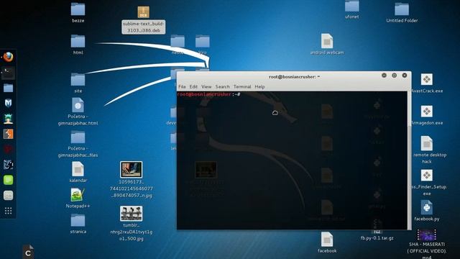Select the android webcam file
The width and height of the screenshot is (460, 259).
[327, 41]
